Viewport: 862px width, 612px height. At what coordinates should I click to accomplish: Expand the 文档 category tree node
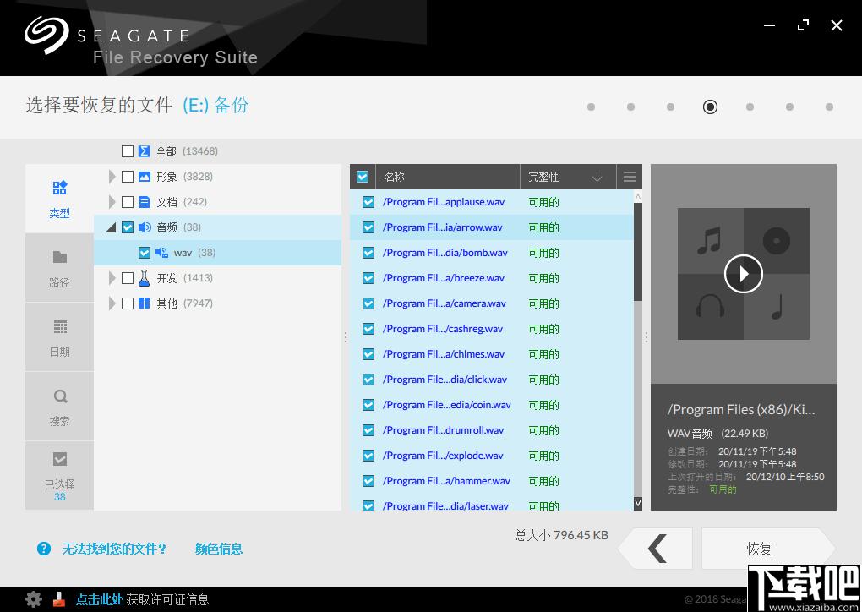coord(112,202)
